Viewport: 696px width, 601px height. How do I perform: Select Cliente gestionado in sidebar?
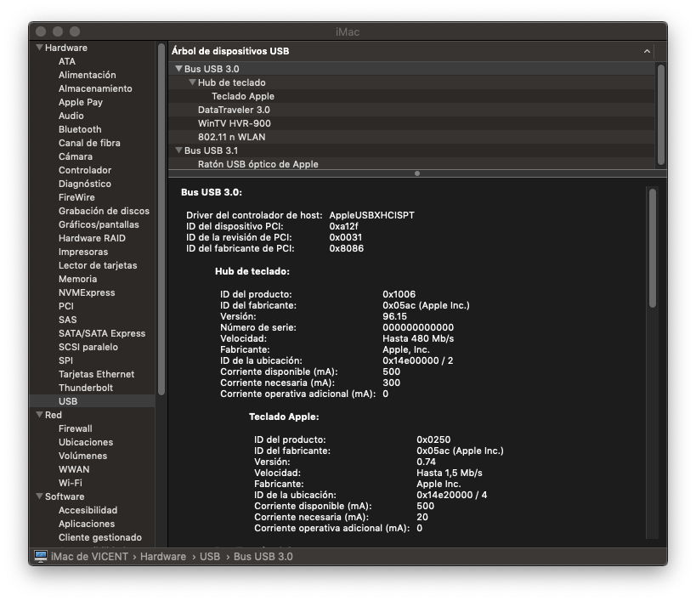coord(100,537)
